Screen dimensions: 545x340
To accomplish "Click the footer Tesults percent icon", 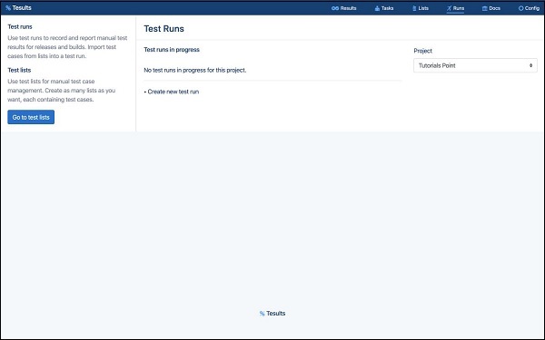I will coord(263,314).
